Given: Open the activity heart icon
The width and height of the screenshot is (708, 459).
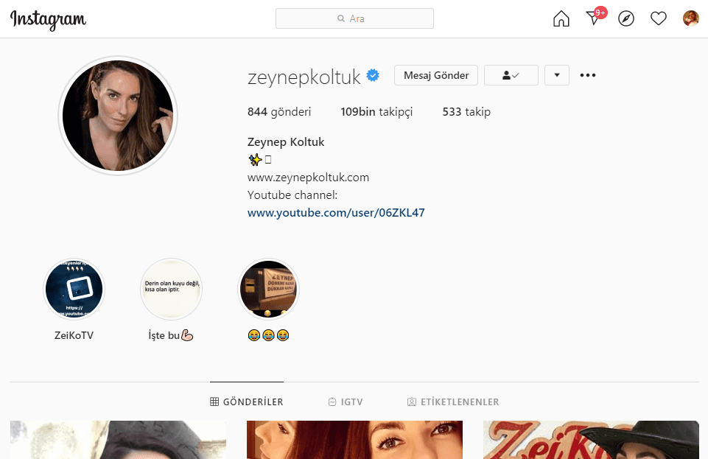Looking at the screenshot, I should tap(659, 18).
